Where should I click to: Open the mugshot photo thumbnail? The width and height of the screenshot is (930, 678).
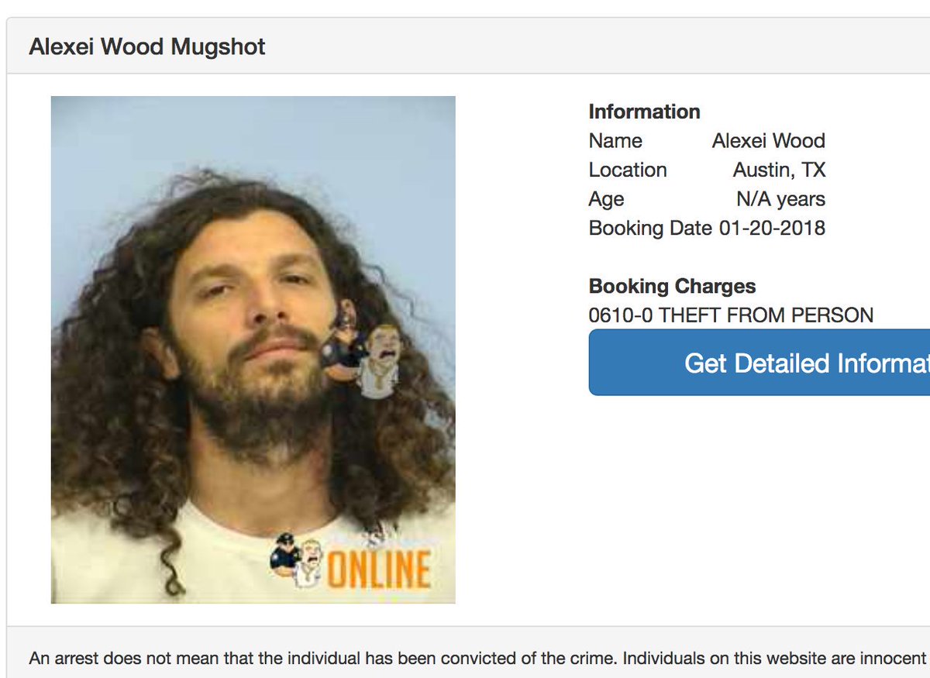click(x=253, y=349)
